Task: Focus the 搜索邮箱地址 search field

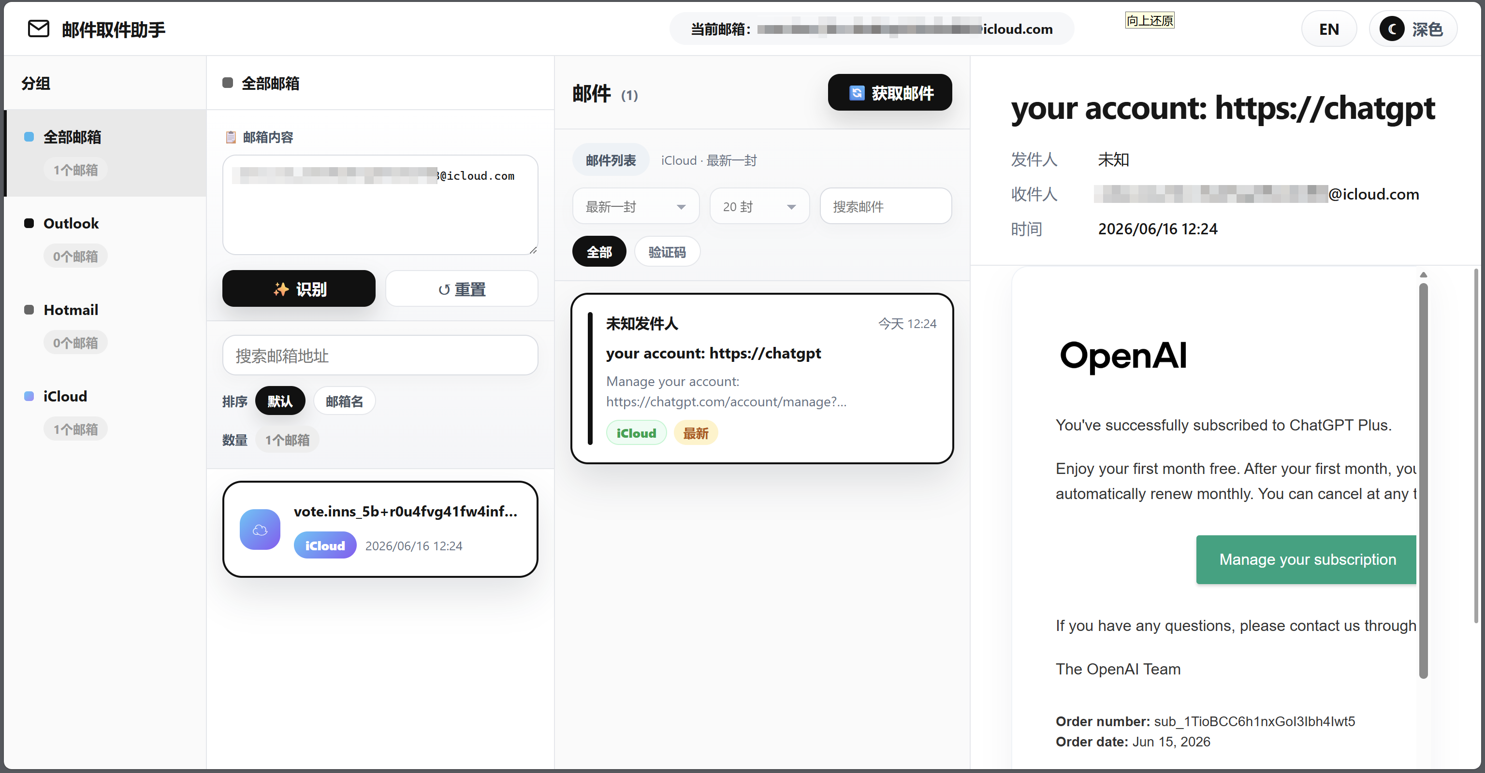Action: coord(380,356)
